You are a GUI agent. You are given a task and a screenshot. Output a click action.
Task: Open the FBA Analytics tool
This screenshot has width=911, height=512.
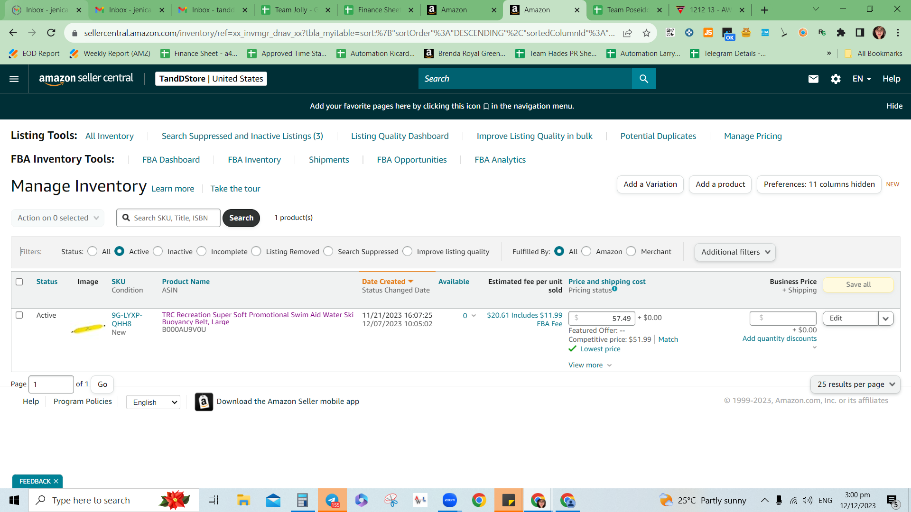click(500, 160)
